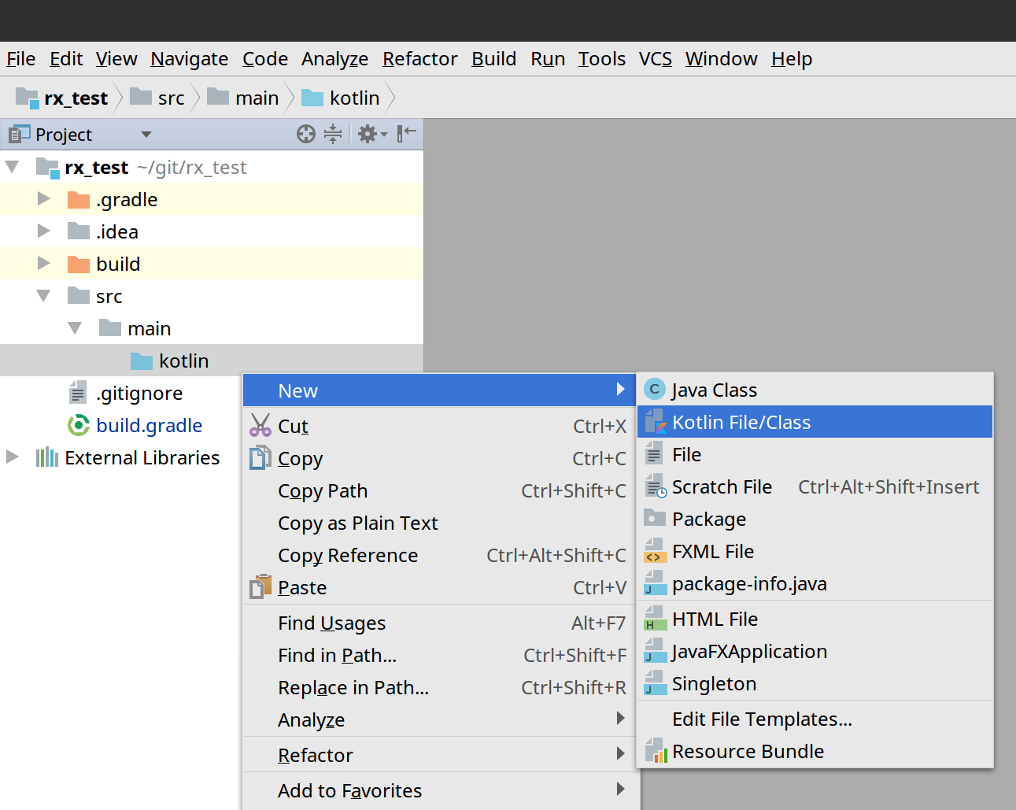Choose Edit File Templates…

[815, 719]
